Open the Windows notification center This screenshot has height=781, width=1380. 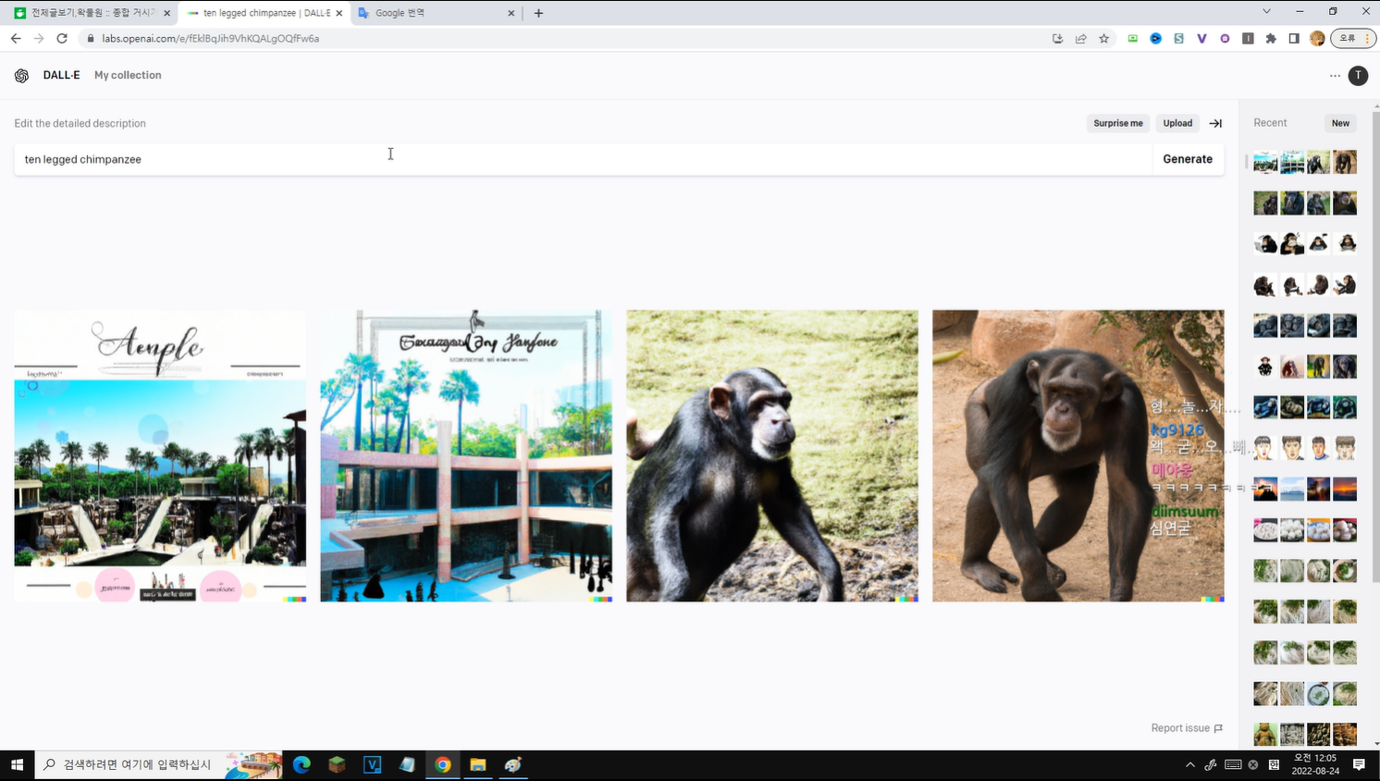tap(1359, 764)
